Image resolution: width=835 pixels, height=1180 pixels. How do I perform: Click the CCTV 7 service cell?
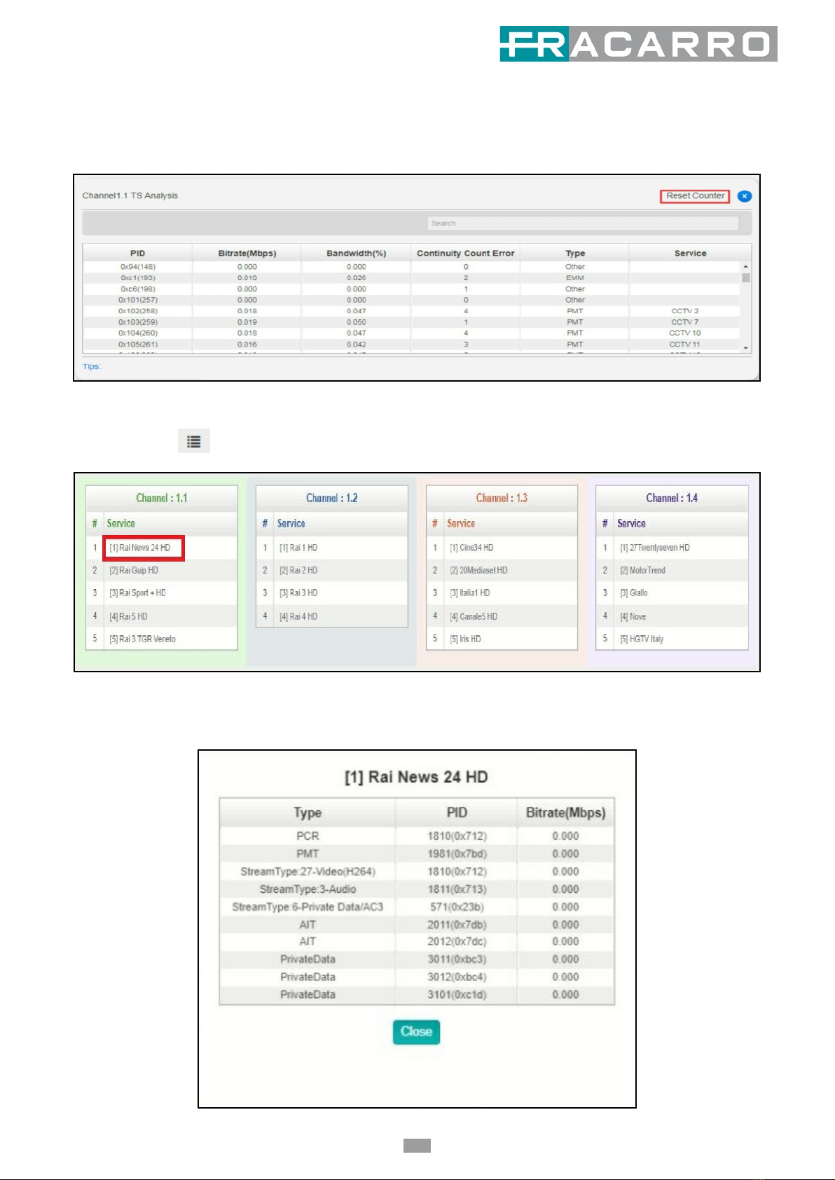(x=685, y=322)
